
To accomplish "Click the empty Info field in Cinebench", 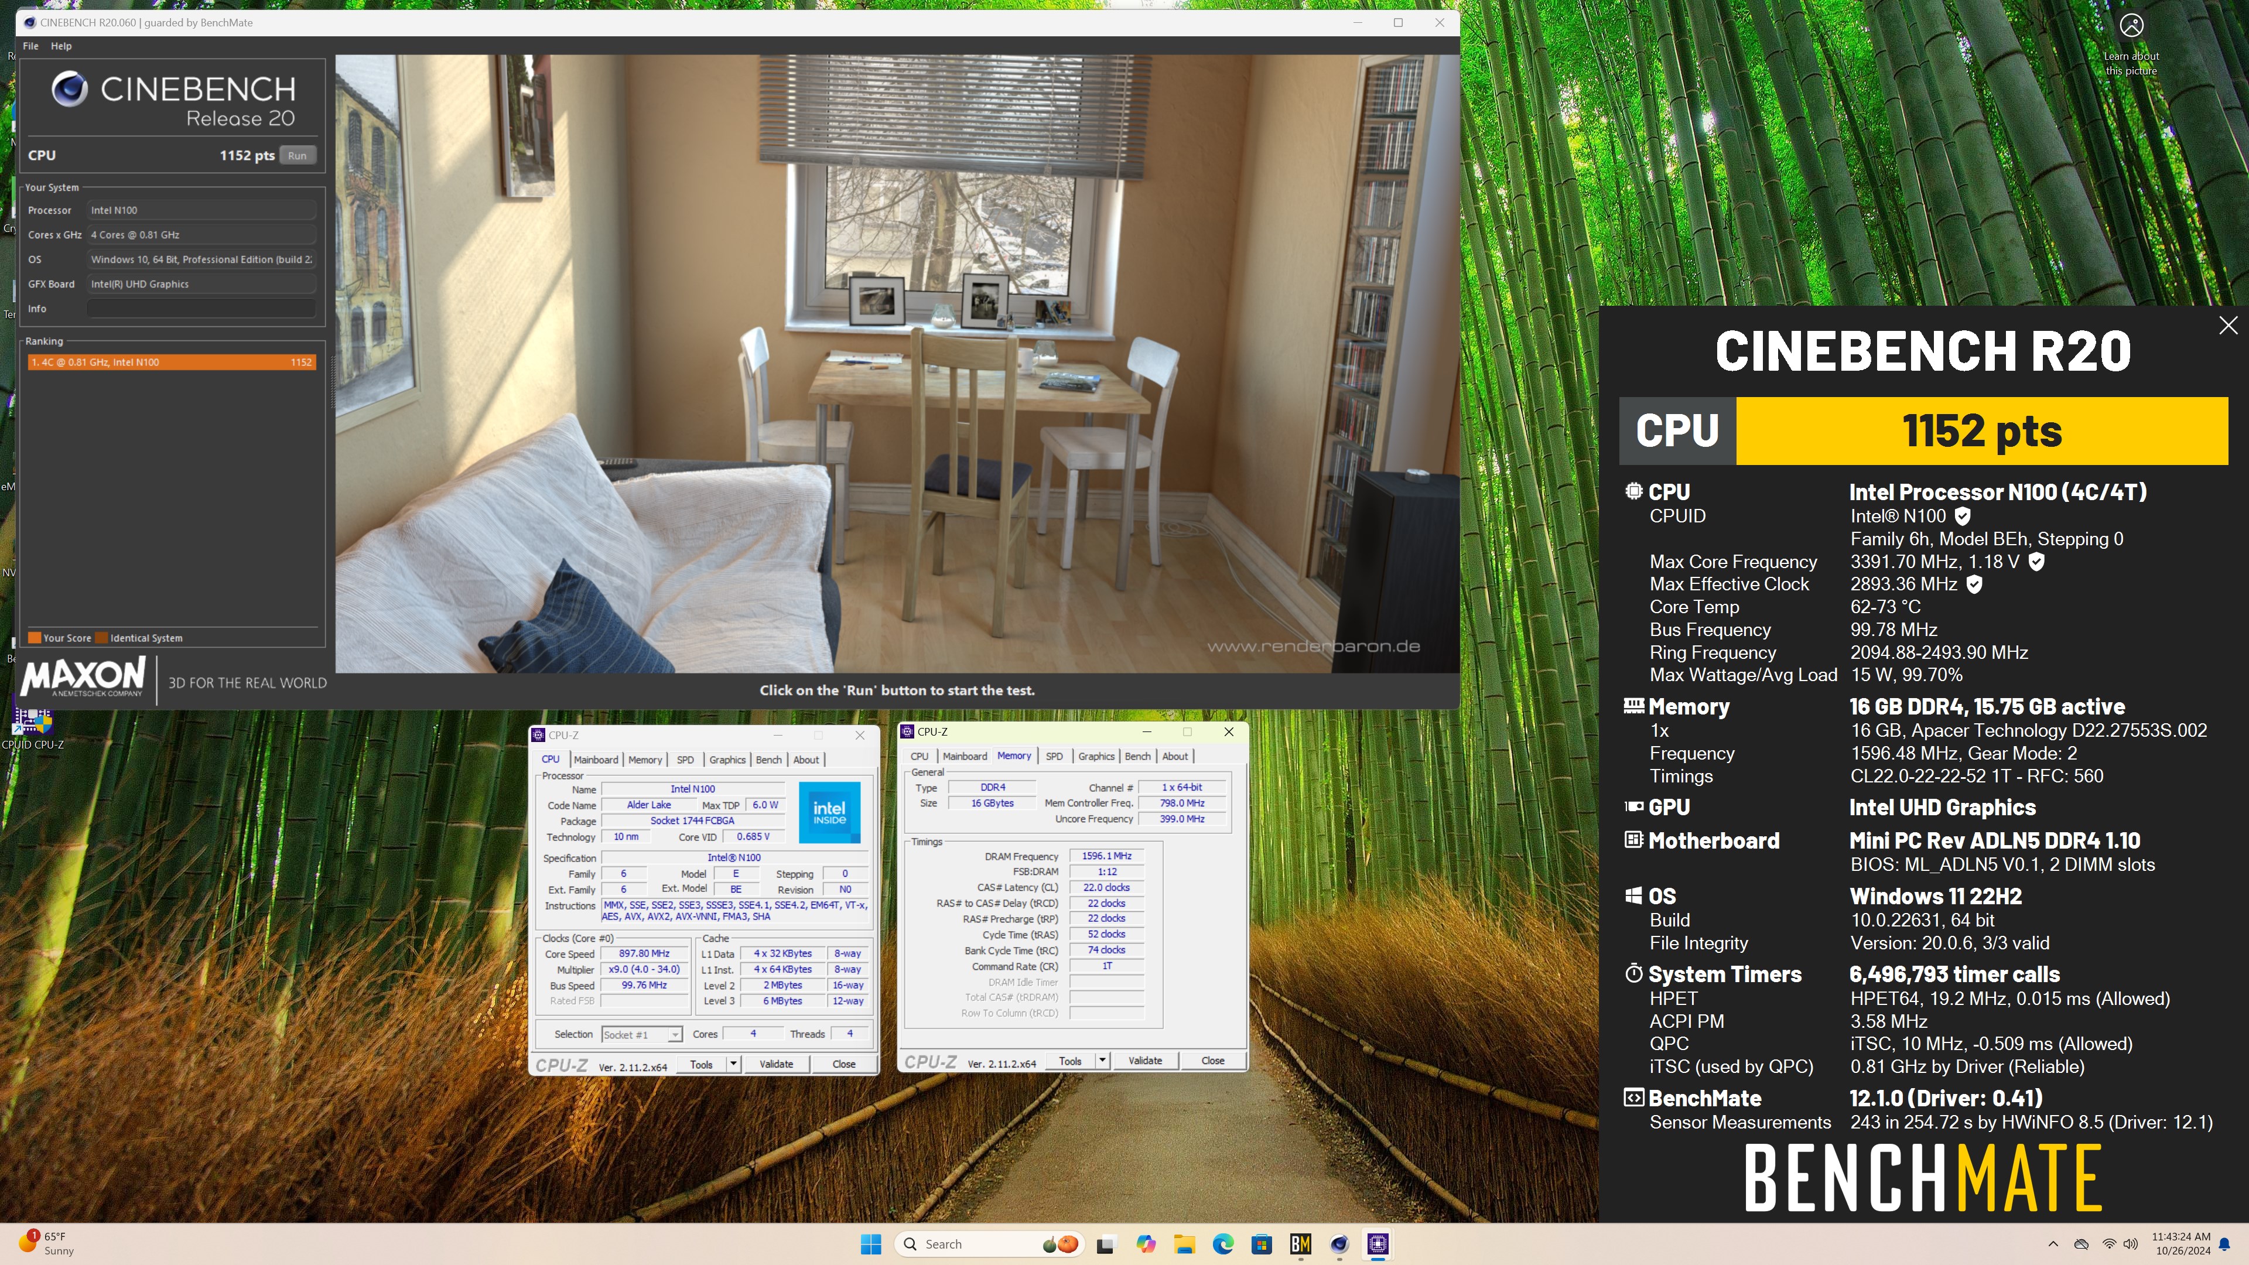I will 201,308.
